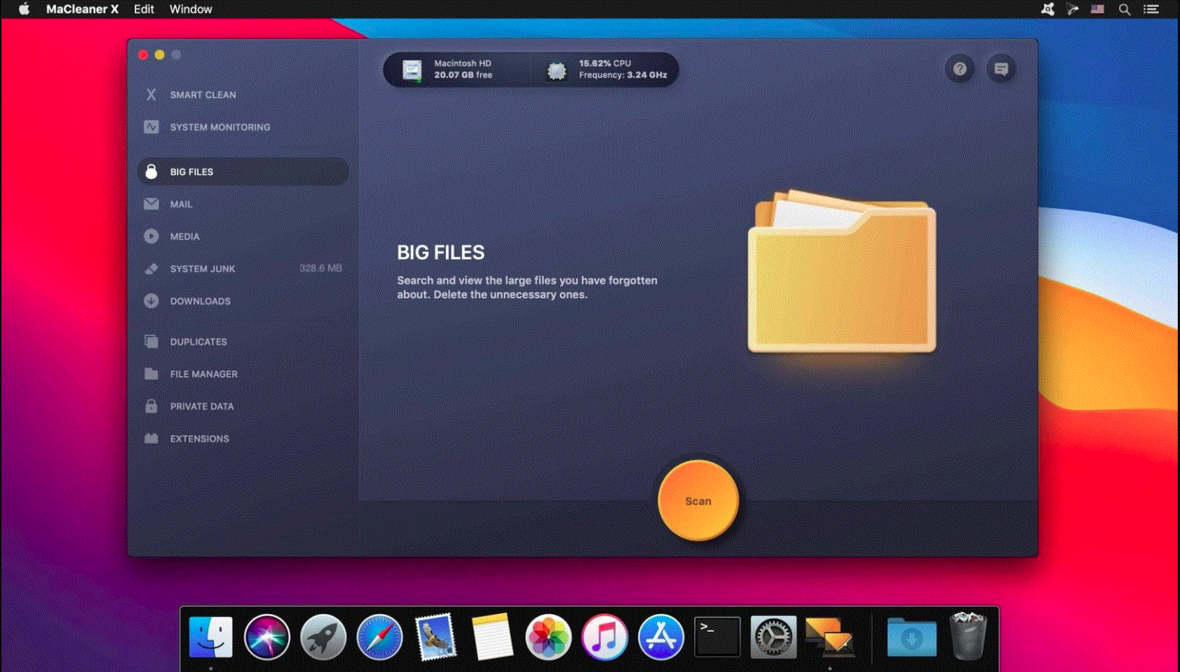Open Finder from the dock
Viewport: 1180px width, 672px height.
pyautogui.click(x=211, y=637)
